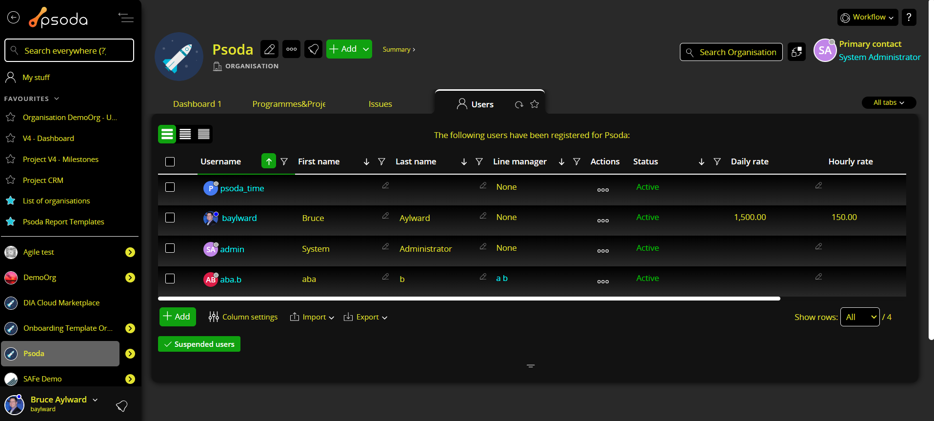
Task: Sort by First name using its arrow icon
Action: click(x=366, y=161)
